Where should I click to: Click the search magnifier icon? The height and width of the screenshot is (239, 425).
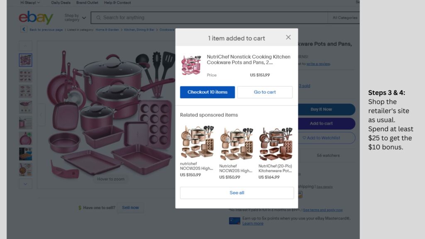(98, 18)
